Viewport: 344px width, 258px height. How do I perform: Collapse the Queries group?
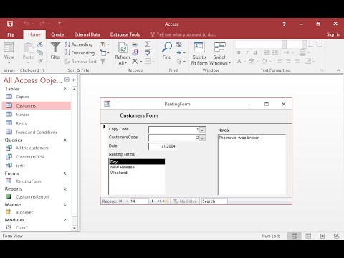coord(64,140)
